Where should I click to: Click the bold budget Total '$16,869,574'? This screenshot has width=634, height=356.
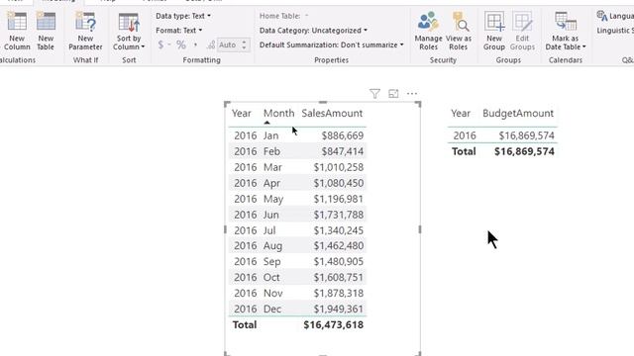[524, 151]
